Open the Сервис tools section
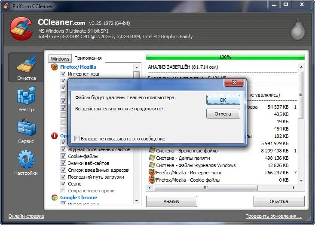 pos(26,131)
